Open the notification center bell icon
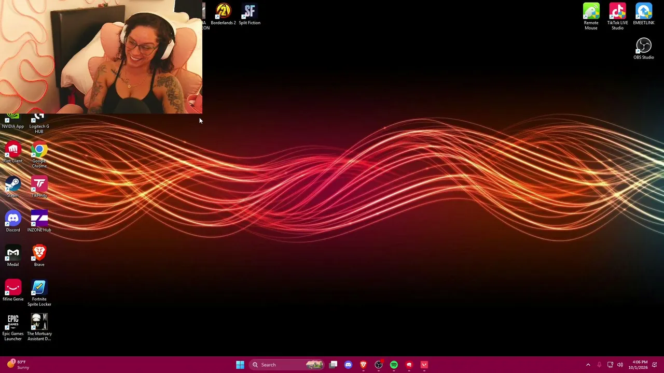Image resolution: width=664 pixels, height=373 pixels. [x=655, y=365]
